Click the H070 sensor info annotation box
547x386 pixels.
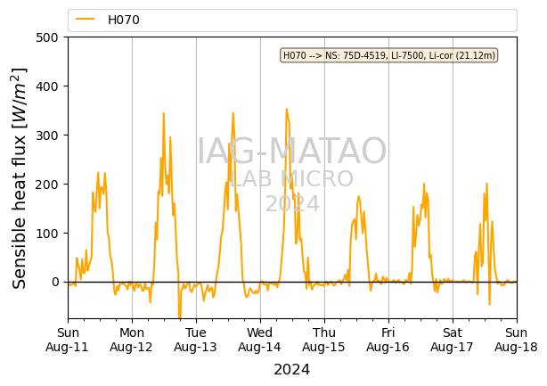(x=389, y=55)
